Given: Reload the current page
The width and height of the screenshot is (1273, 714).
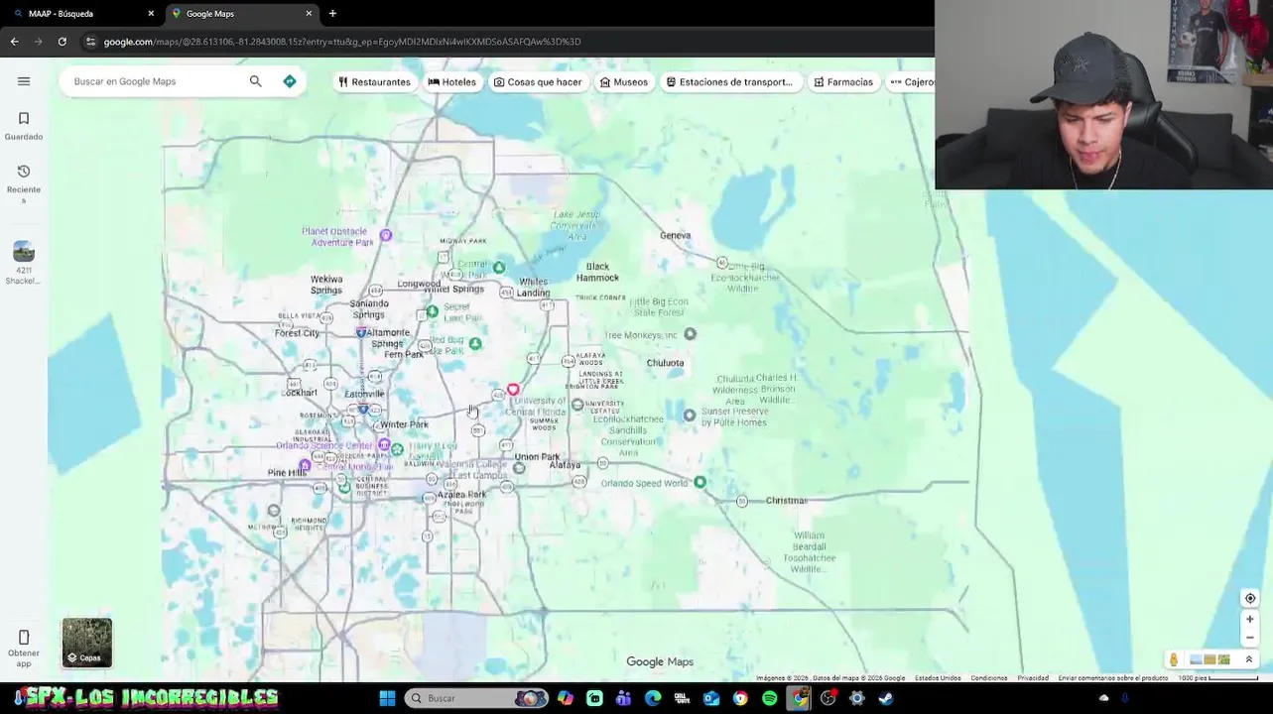Looking at the screenshot, I should click(62, 42).
